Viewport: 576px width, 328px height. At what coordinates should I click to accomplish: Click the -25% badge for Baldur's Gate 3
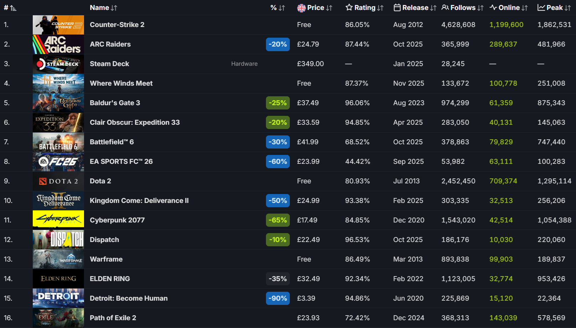(278, 103)
